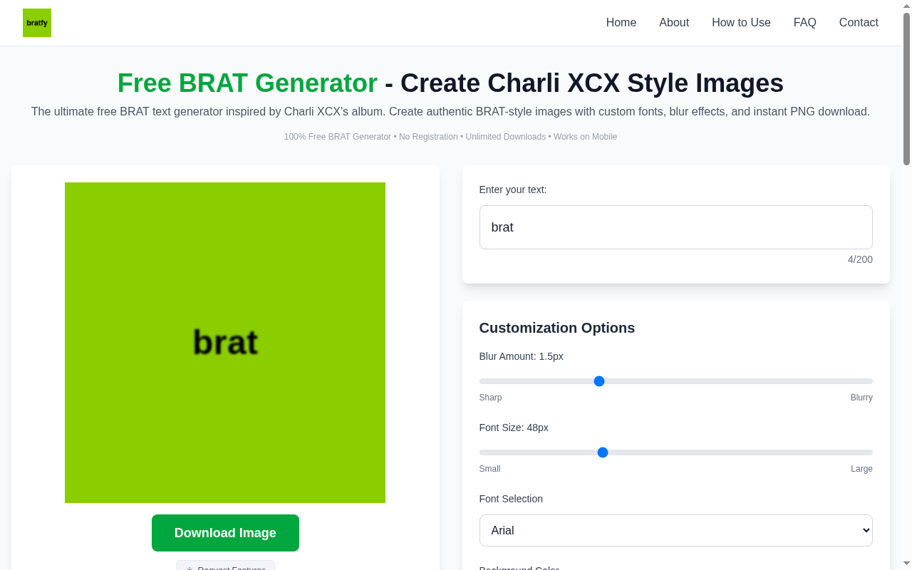Image resolution: width=912 pixels, height=570 pixels.
Task: Open the How to Use section
Action: pos(741,23)
